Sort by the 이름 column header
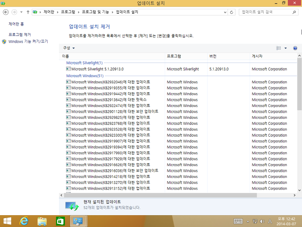Viewport: 302px width, 227px height. [112, 56]
